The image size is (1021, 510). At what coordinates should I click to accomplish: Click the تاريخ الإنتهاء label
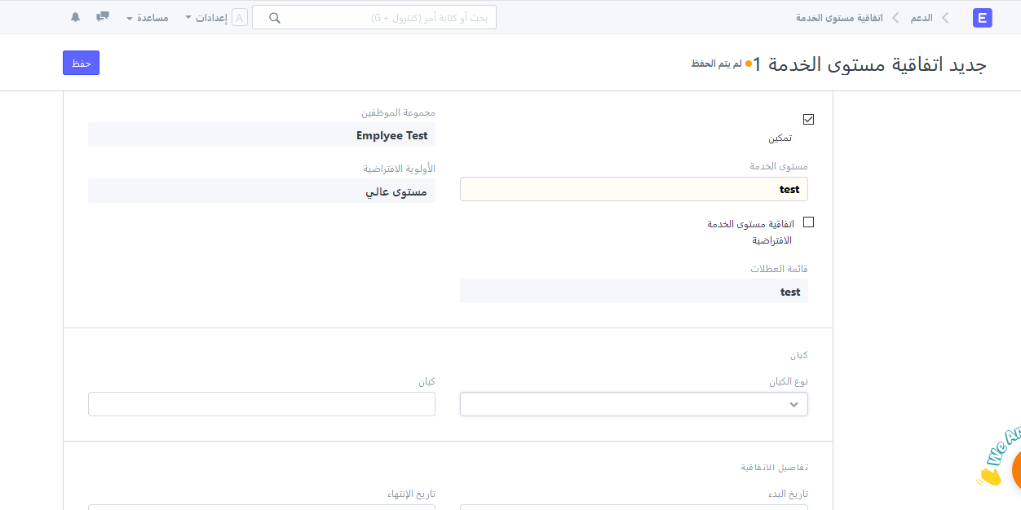pyautogui.click(x=411, y=494)
